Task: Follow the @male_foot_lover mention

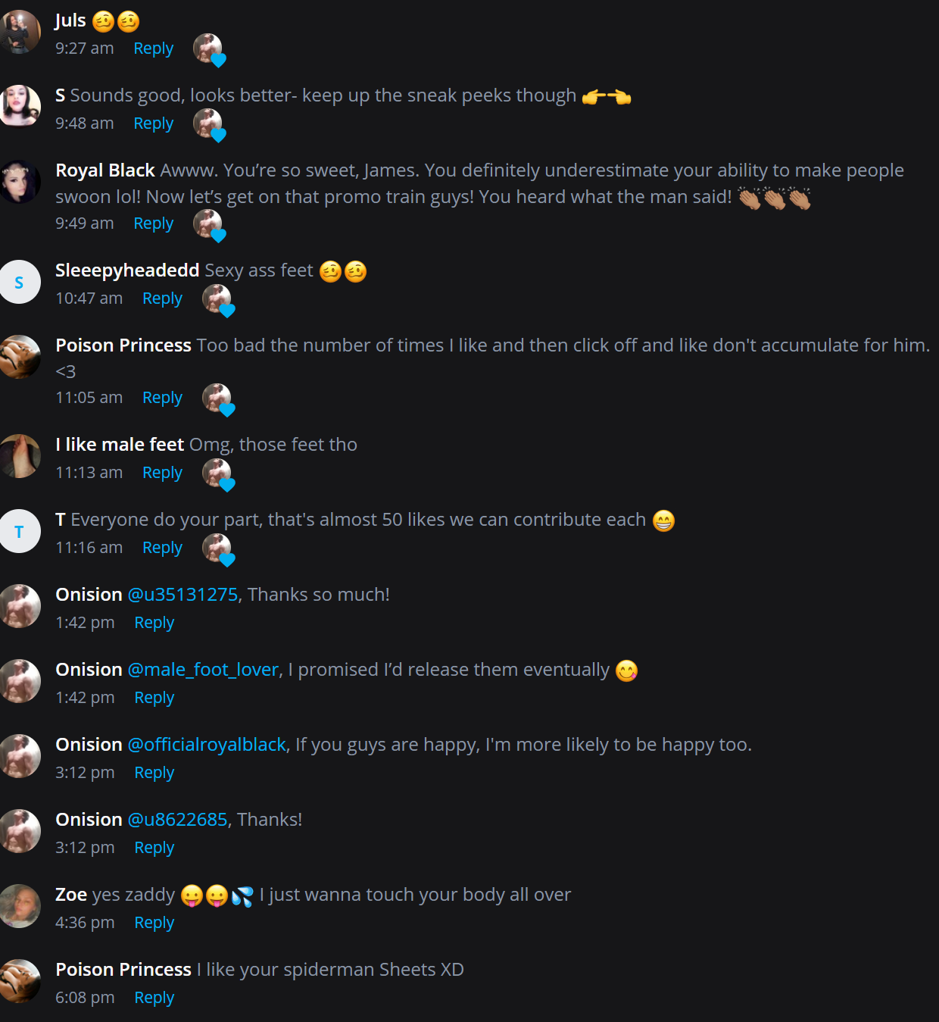Action: coord(203,670)
